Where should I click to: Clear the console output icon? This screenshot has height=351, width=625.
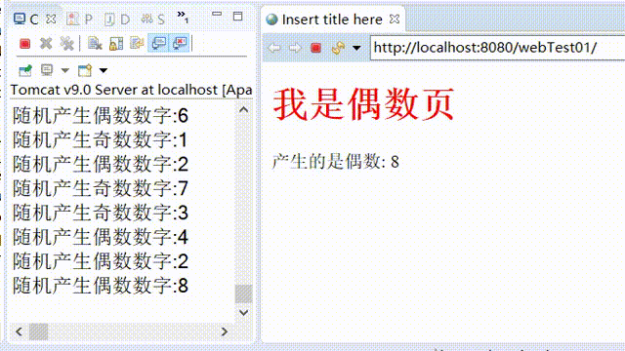click(95, 43)
